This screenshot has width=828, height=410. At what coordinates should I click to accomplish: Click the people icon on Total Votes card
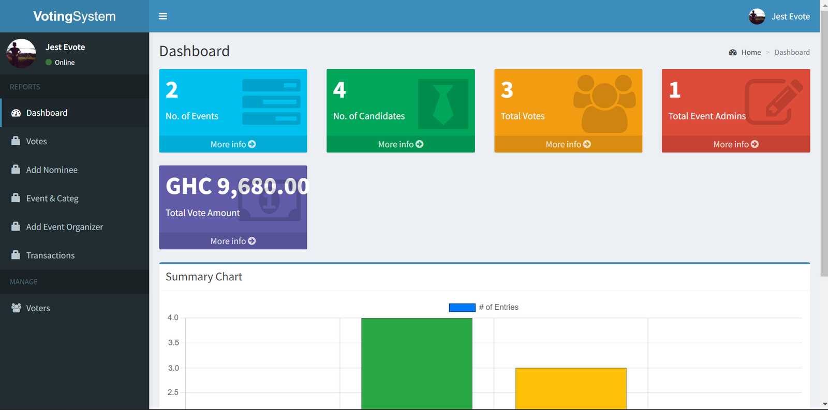coord(604,103)
